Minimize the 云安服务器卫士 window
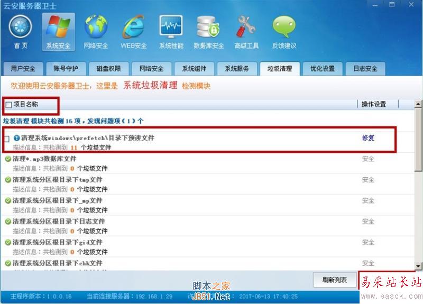This screenshot has width=423, height=304. [375, 5]
